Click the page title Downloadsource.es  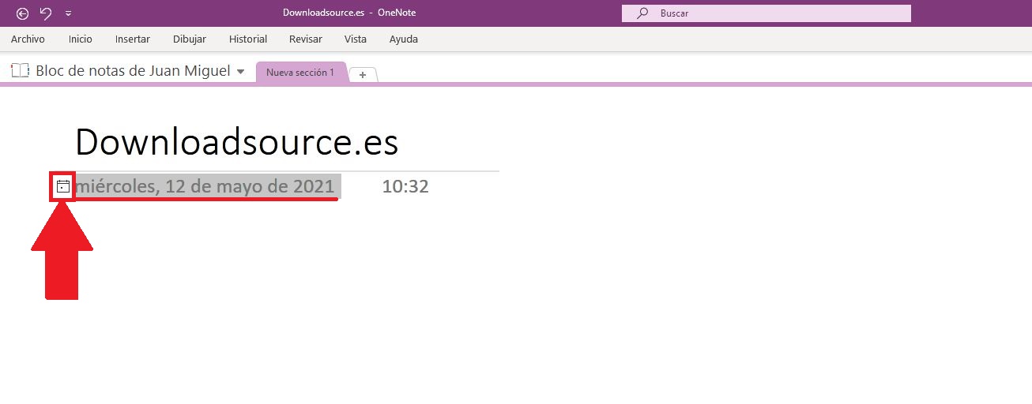(237, 142)
